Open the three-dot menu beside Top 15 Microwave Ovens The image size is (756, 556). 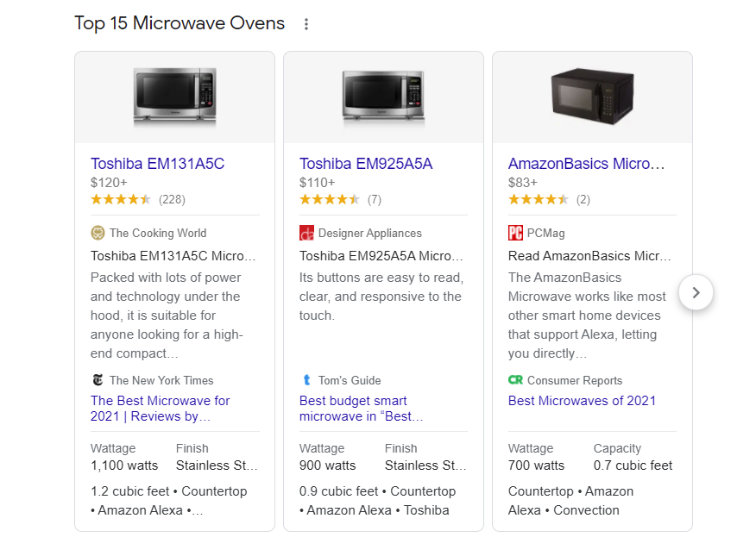(306, 24)
